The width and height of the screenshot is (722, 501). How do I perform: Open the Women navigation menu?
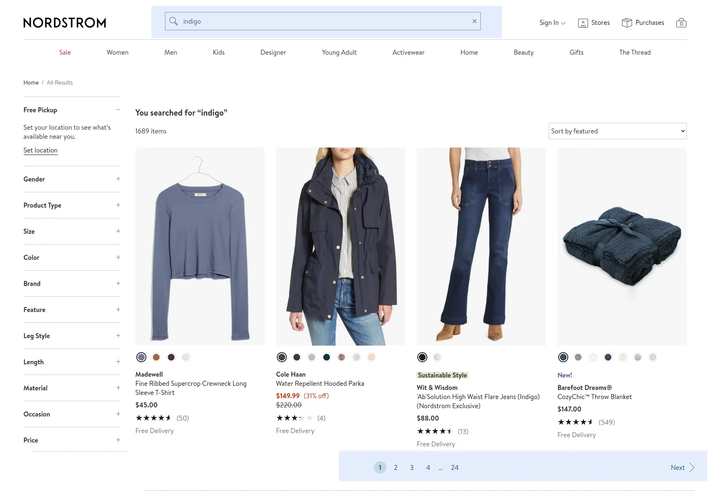point(117,52)
